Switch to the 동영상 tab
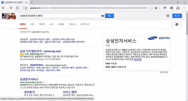 pos(61,24)
